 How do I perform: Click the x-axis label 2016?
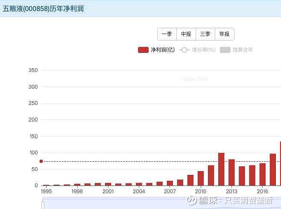pos(263,191)
